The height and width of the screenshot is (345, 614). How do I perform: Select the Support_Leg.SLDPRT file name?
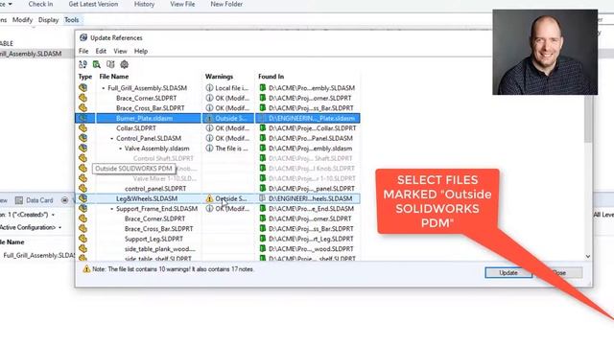[x=153, y=239]
